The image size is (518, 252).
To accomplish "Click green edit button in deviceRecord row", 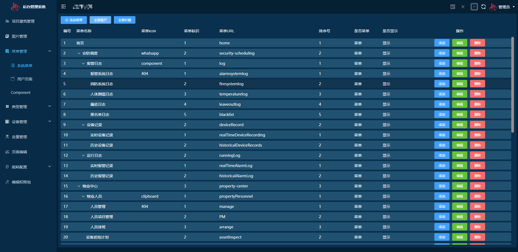I will [460, 125].
